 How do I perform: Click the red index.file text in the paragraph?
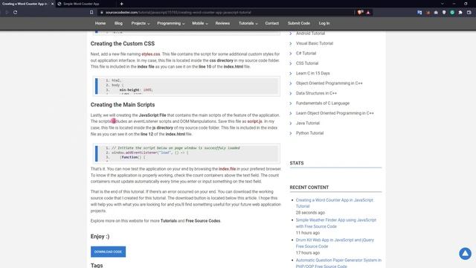coord(227,169)
